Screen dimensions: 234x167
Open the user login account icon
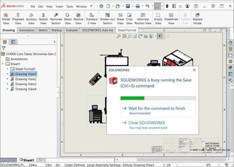187,6
